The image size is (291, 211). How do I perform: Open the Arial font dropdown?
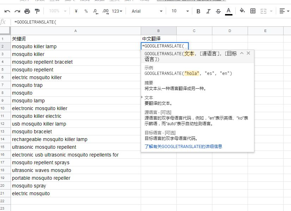(147, 11)
